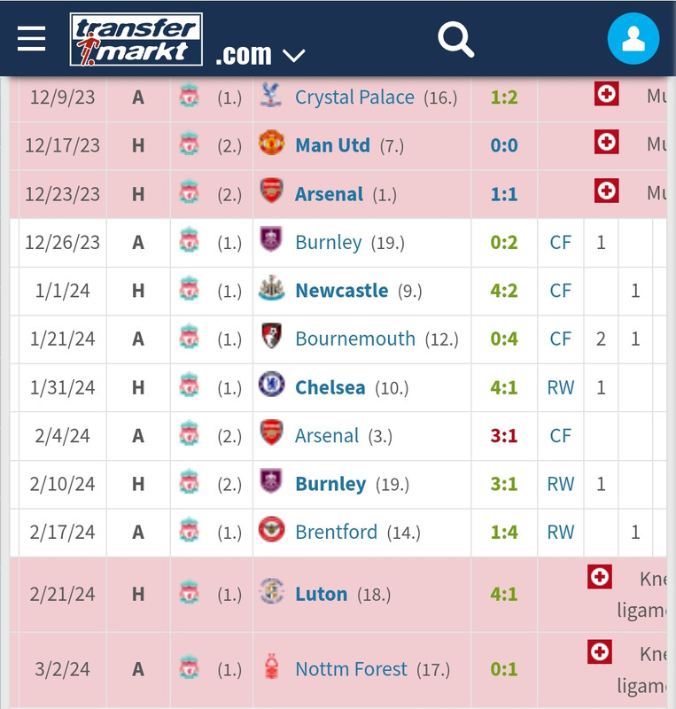Click the injury cross icon for Luton match
676x709 pixels.
coord(600,577)
